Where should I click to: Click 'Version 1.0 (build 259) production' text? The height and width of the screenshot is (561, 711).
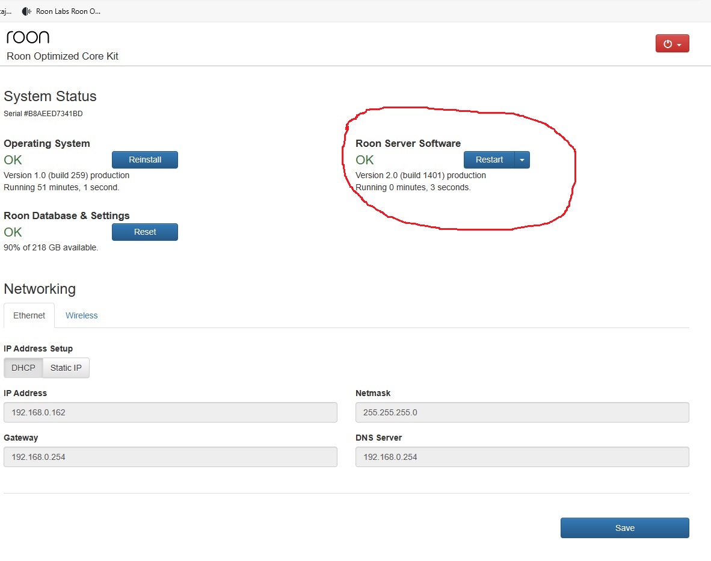(67, 175)
